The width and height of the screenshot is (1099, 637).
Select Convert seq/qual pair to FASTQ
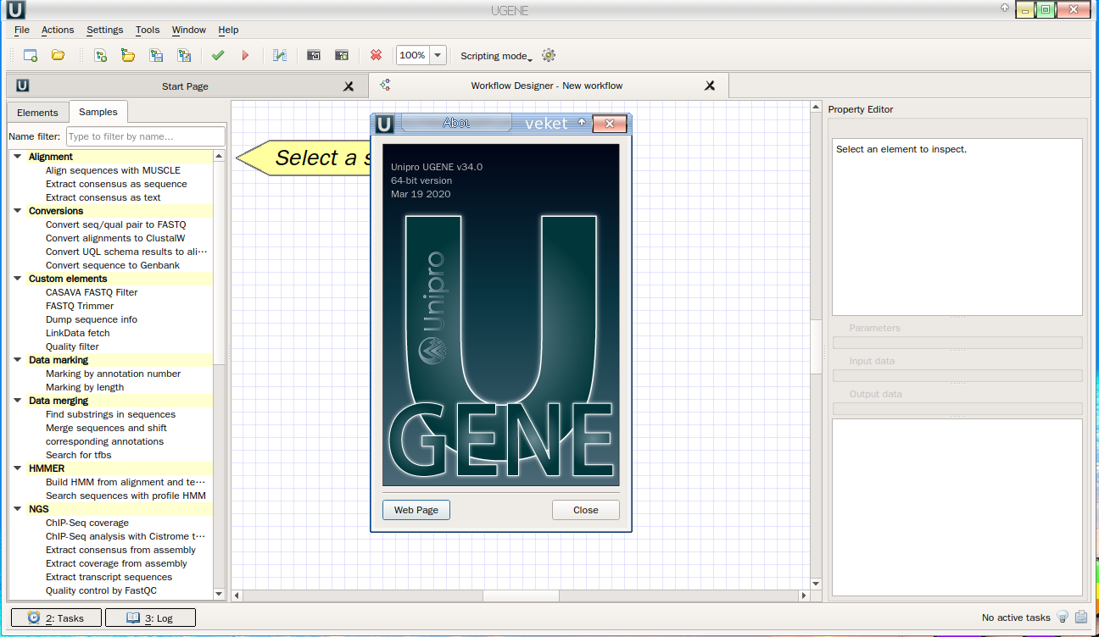(115, 224)
